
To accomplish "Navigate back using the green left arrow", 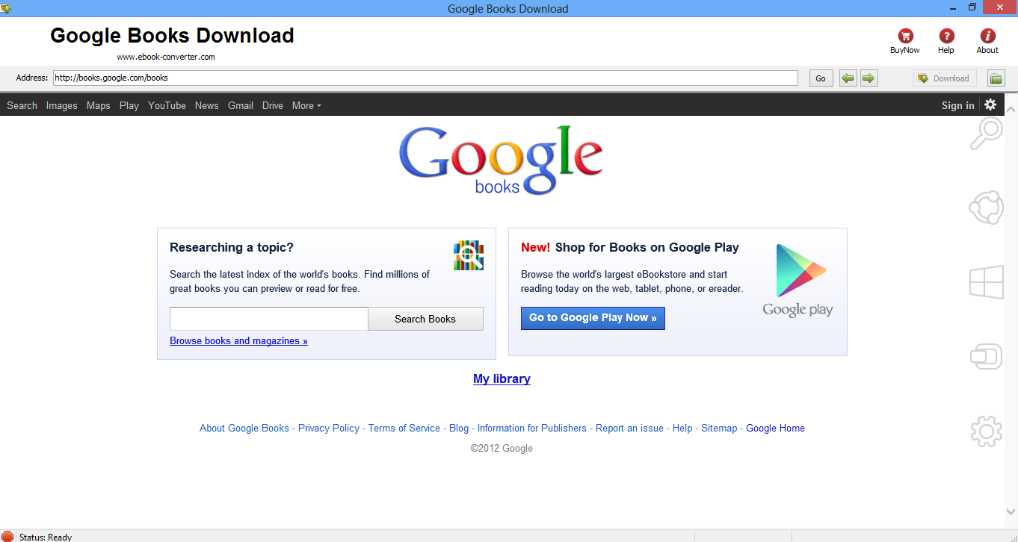I will (x=848, y=78).
